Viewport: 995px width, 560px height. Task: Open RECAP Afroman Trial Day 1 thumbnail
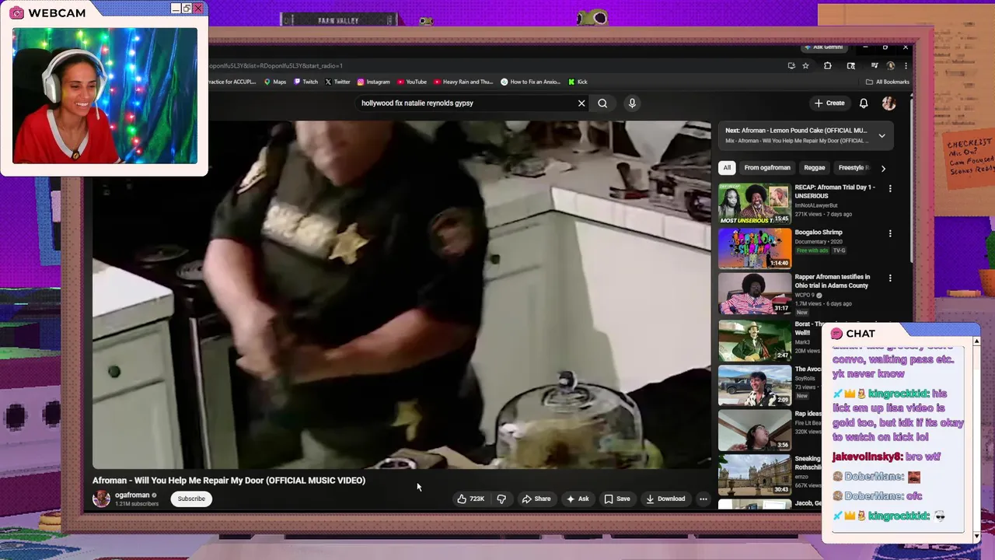tap(754, 204)
